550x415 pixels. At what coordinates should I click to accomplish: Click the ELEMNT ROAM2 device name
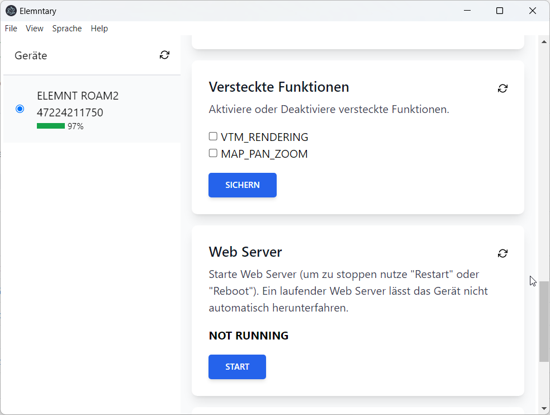(78, 96)
